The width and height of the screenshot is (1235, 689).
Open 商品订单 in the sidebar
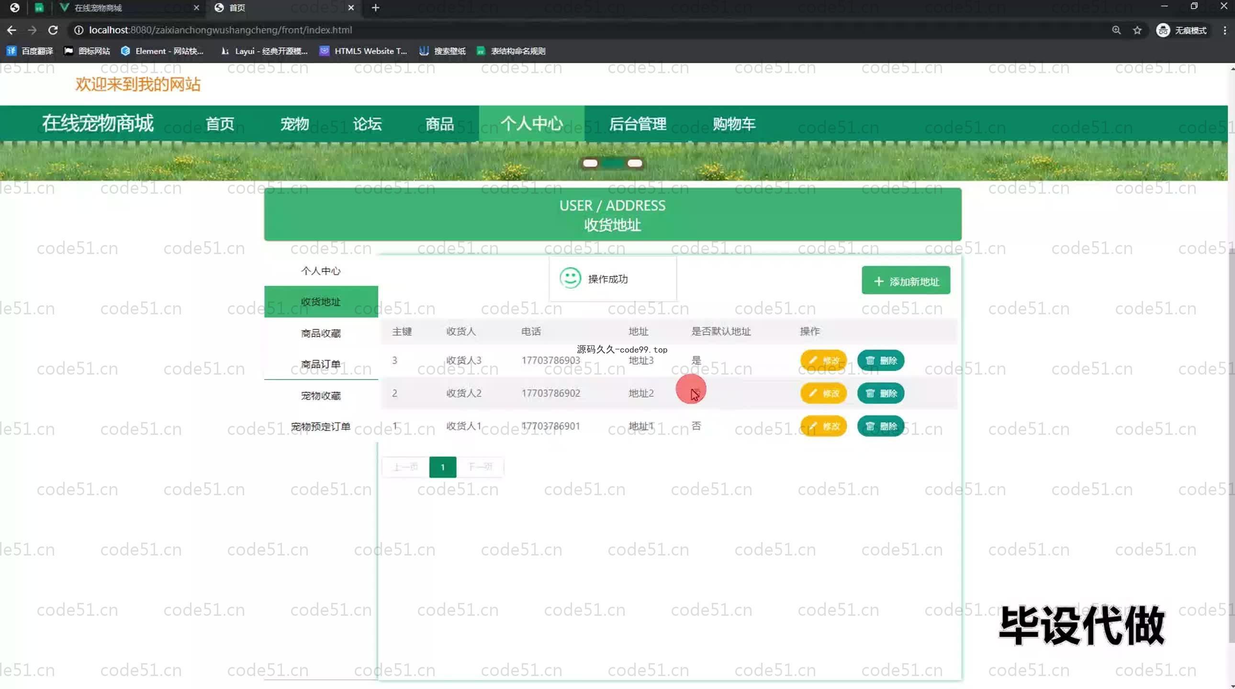[x=321, y=364]
